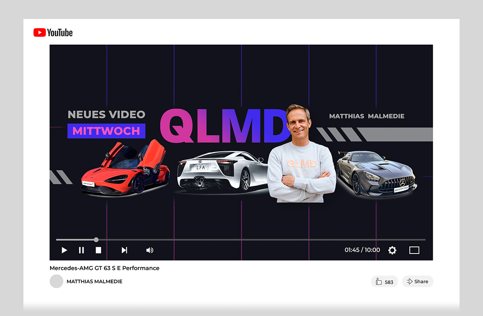483x316 pixels.
Task: Seek to middle of progress bar
Action: (x=241, y=240)
